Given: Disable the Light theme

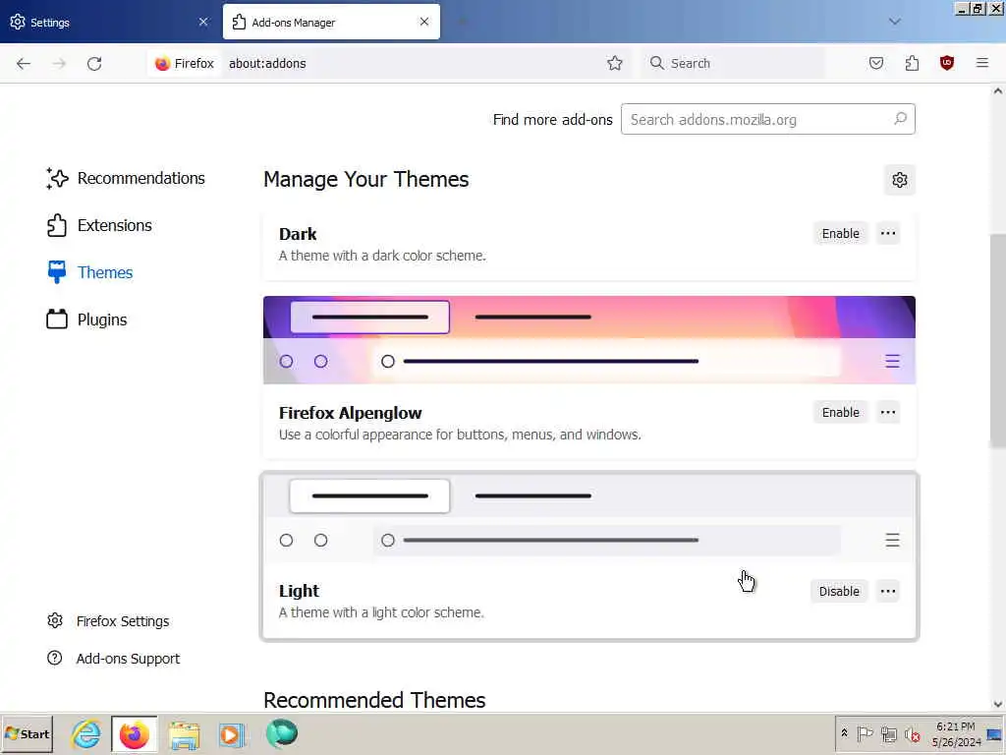Looking at the screenshot, I should point(839,591).
